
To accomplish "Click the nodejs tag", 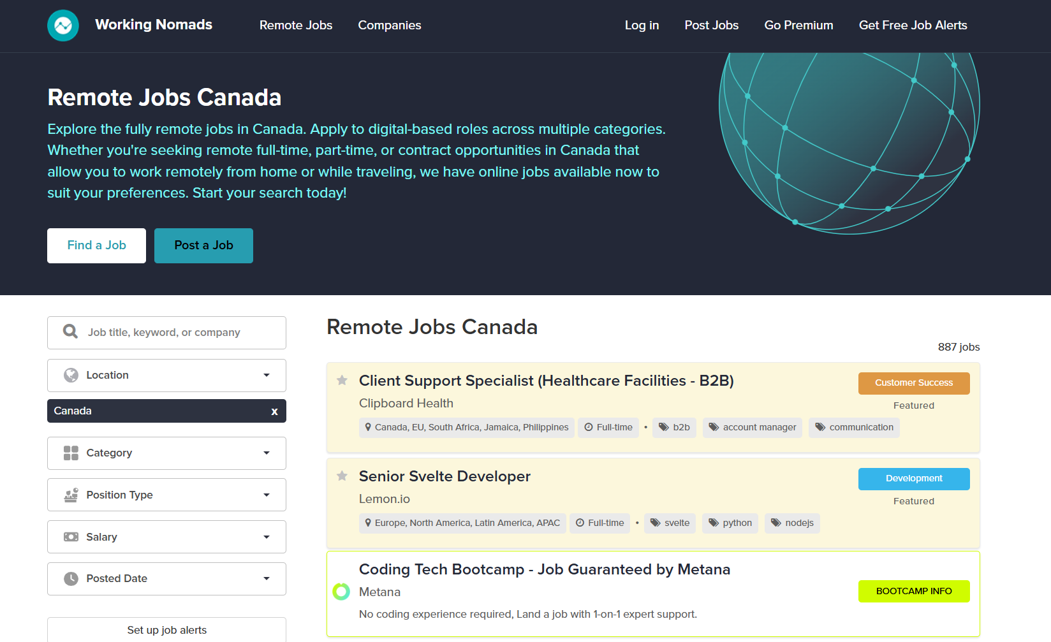I will point(792,523).
